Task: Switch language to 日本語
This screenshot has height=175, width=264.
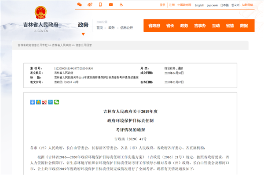Action: coord(224,5)
